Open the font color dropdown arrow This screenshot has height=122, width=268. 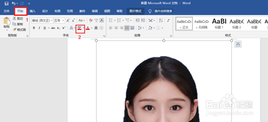92,28
